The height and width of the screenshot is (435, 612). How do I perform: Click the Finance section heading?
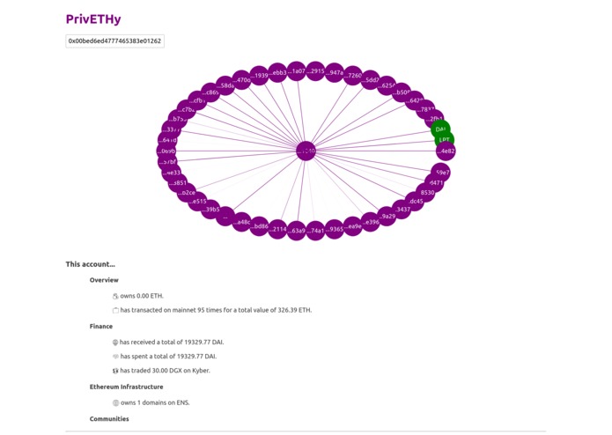pyautogui.click(x=101, y=326)
